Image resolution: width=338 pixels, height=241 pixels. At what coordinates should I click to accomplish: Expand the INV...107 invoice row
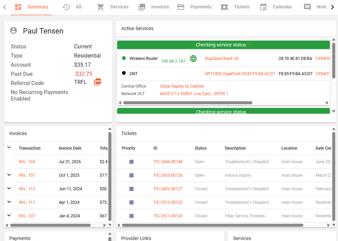[x=9, y=215]
